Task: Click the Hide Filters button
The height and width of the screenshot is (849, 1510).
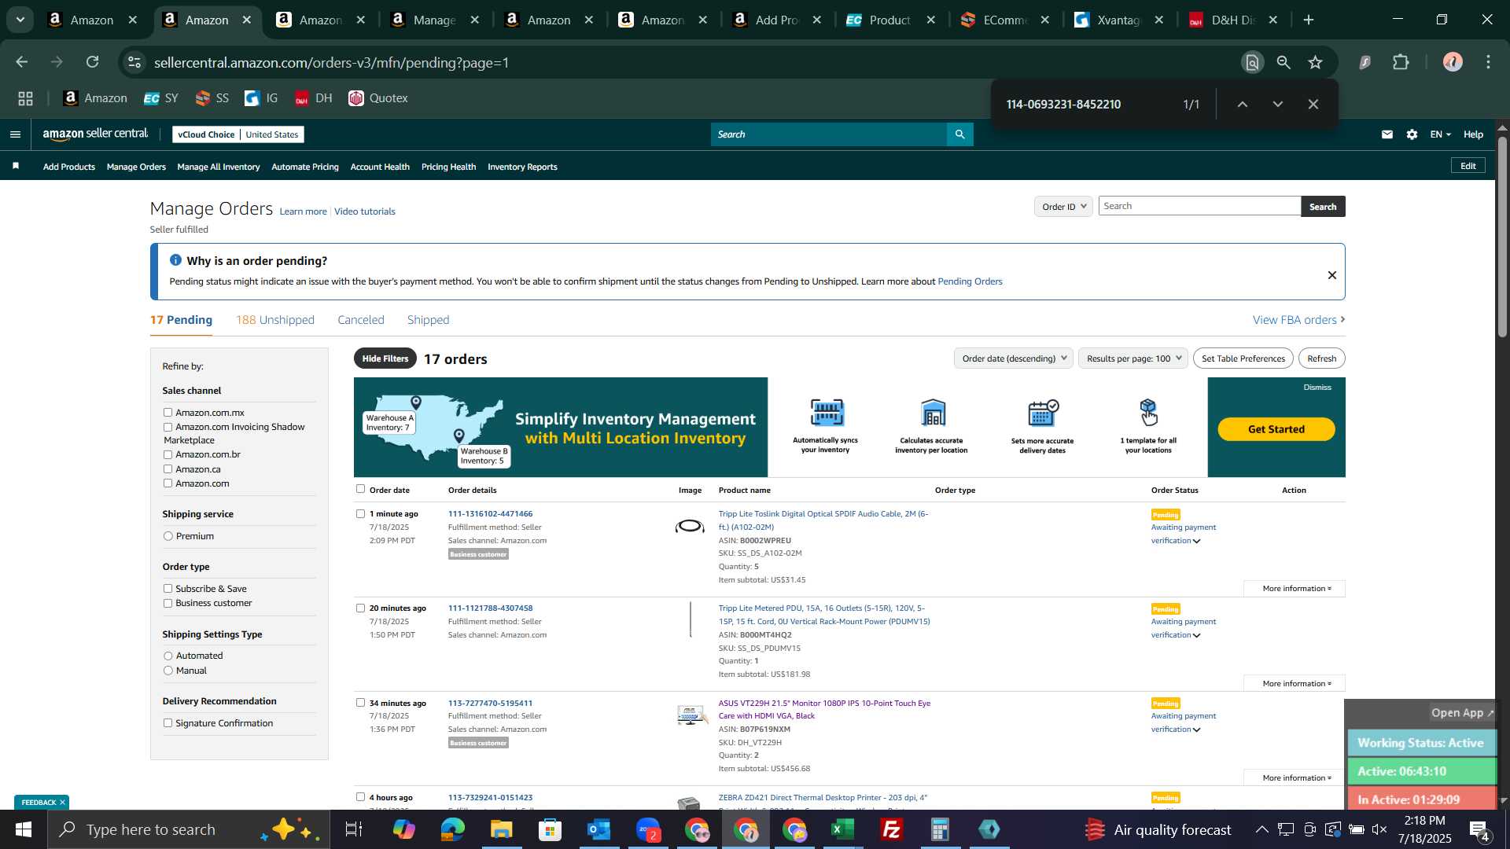Action: [385, 358]
